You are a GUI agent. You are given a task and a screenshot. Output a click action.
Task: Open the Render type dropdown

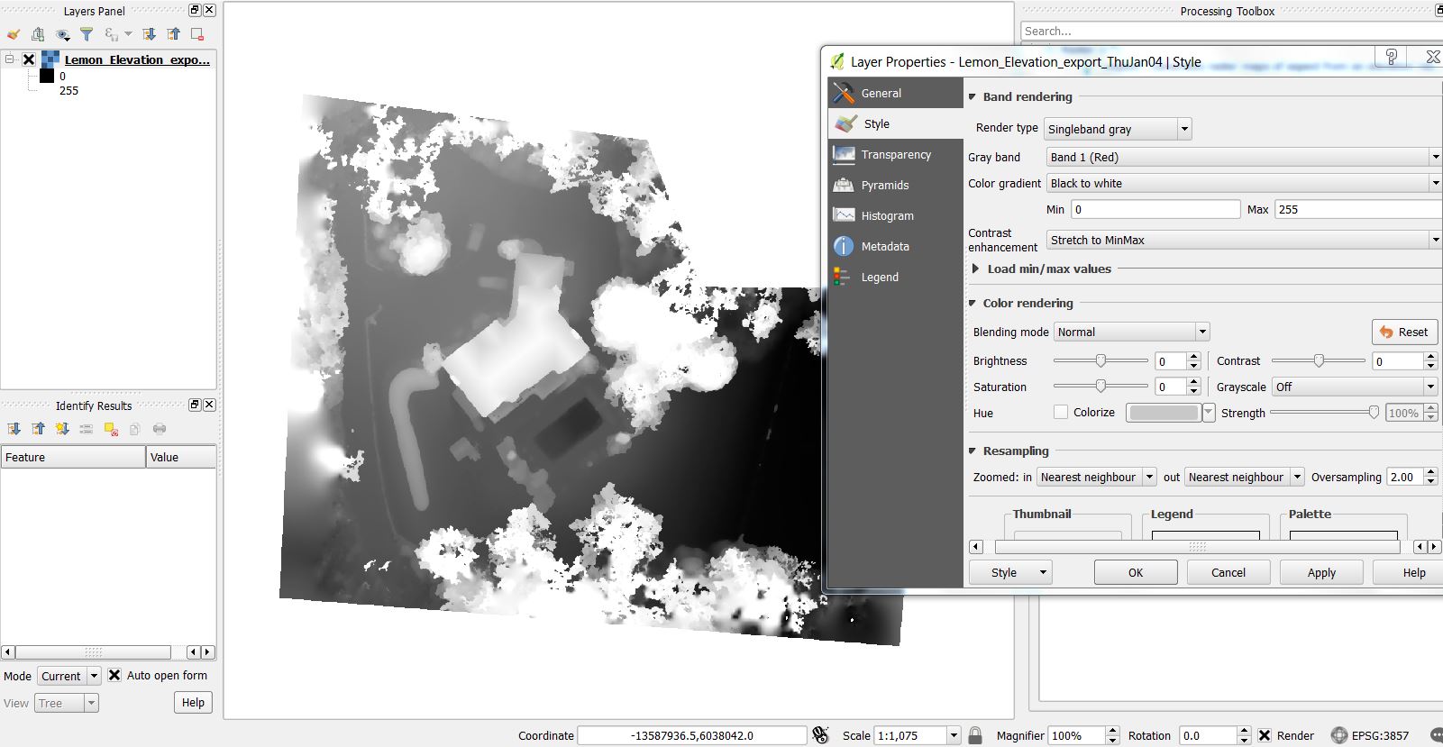pos(1118,129)
